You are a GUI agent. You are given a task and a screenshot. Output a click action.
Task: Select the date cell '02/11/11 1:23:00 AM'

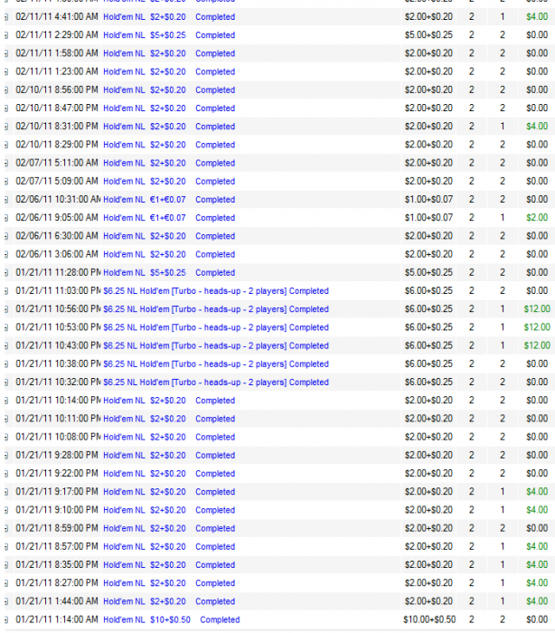click(57, 71)
